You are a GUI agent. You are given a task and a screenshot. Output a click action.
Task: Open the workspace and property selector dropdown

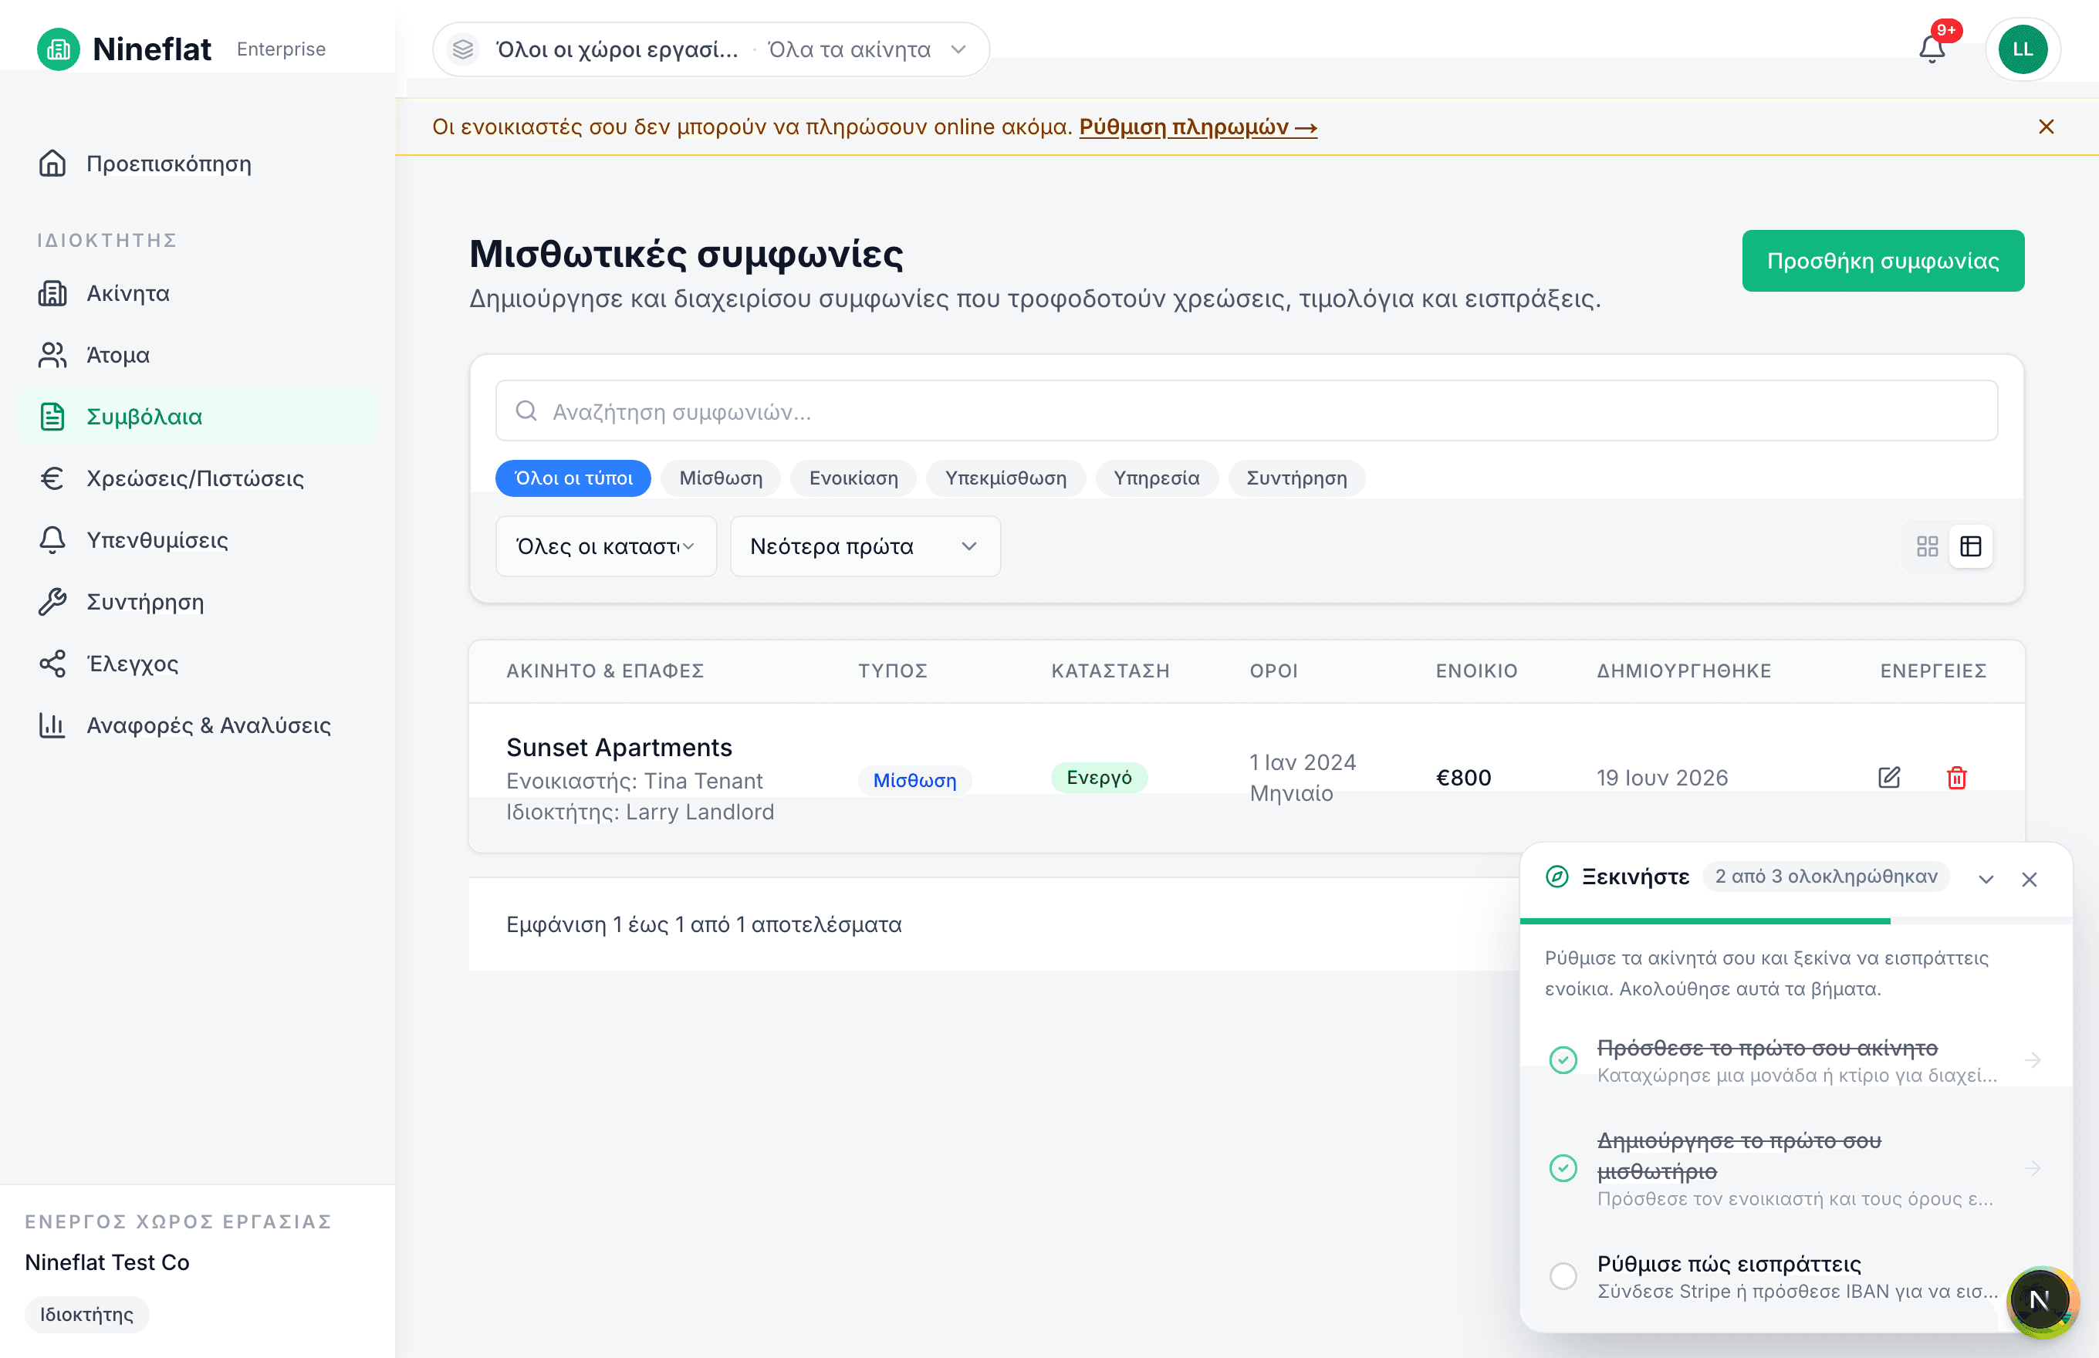point(711,49)
